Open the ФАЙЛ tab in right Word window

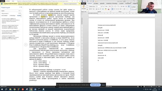click(x=84, y=4)
